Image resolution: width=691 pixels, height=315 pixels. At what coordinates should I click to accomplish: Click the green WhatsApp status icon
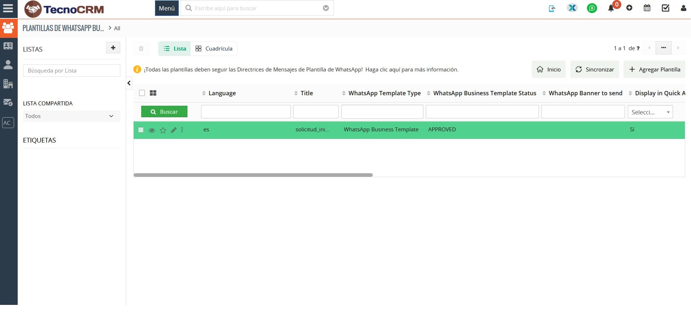(592, 8)
